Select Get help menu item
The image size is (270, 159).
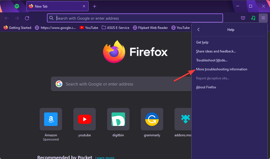[229, 42]
